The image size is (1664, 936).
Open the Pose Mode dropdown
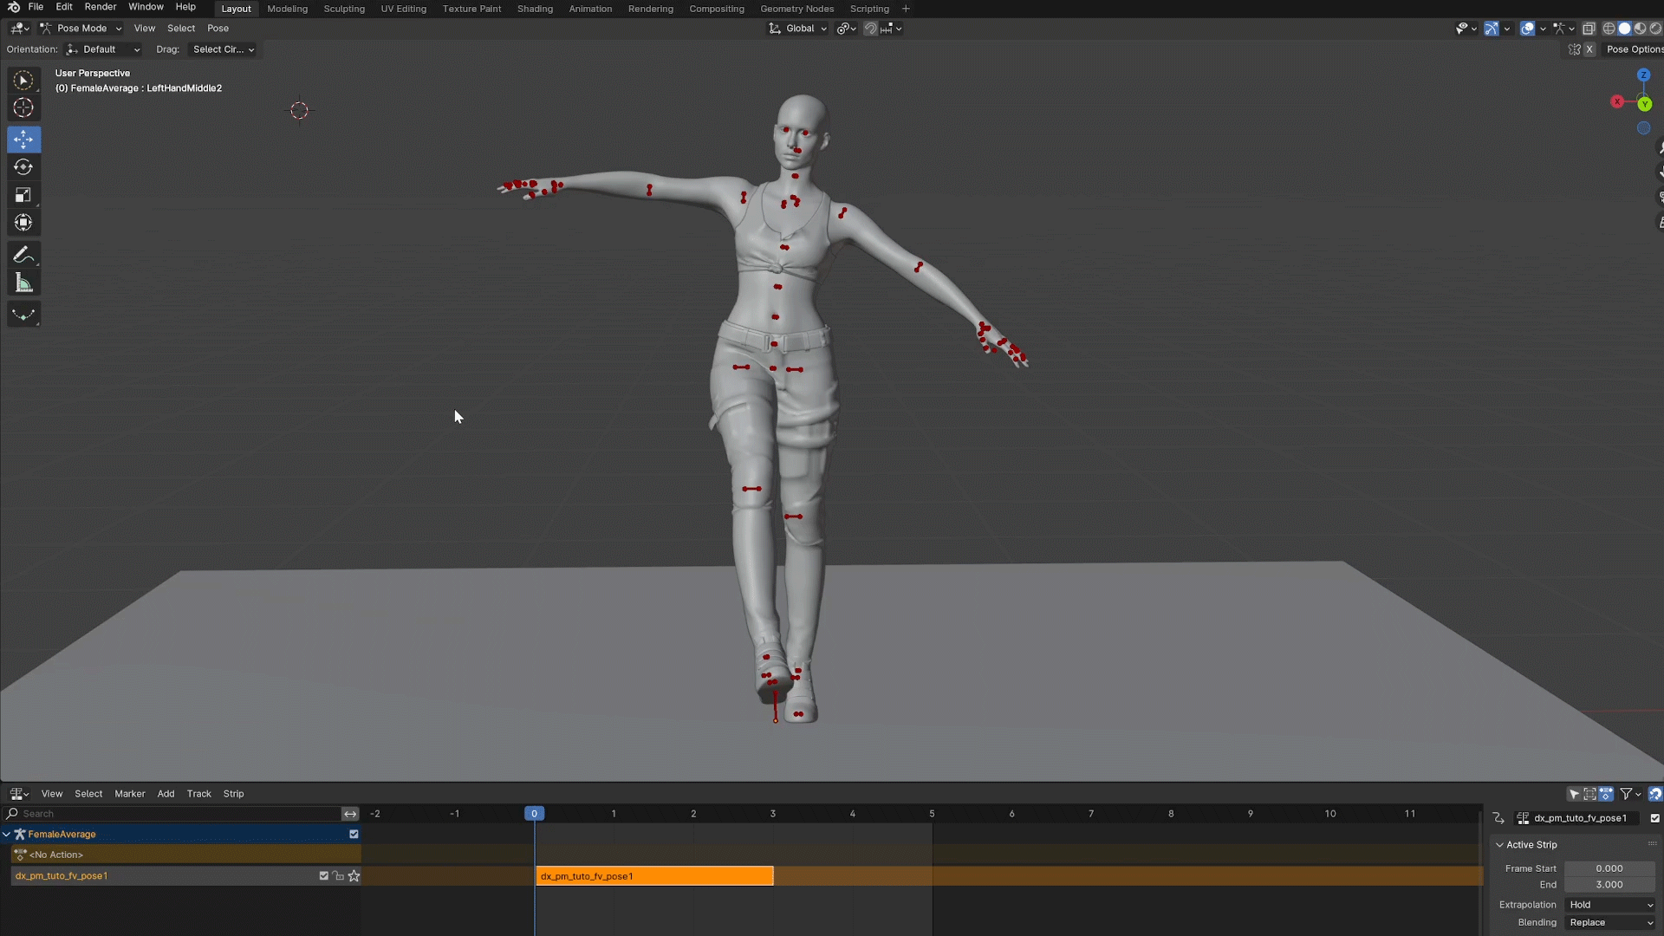[81, 29]
